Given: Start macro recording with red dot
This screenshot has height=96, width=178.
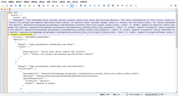Looking at the screenshot, I should [118, 6].
